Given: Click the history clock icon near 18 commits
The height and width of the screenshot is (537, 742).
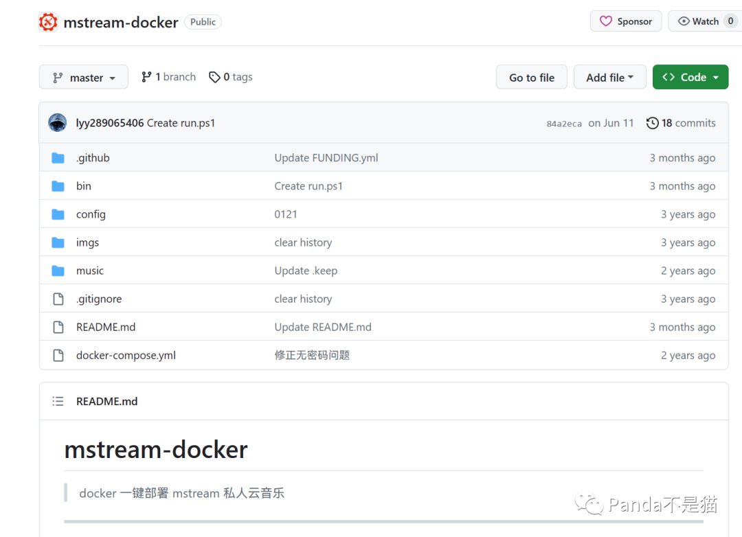Looking at the screenshot, I should tap(652, 123).
